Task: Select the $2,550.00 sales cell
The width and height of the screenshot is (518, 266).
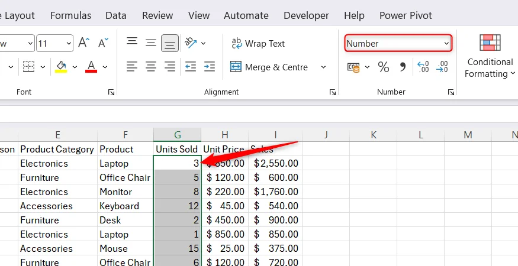Action: (x=275, y=163)
